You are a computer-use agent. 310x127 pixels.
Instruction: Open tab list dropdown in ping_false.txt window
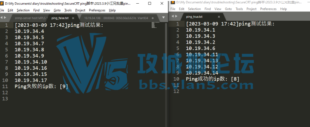[x=163, y=17]
